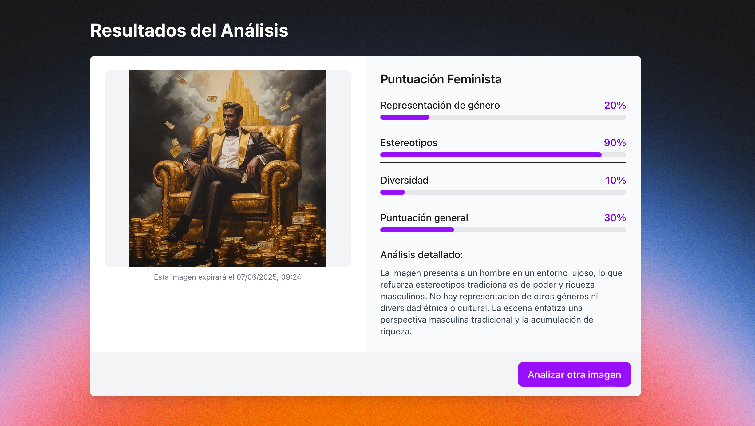Click the gray footer bar of results card

point(301,374)
